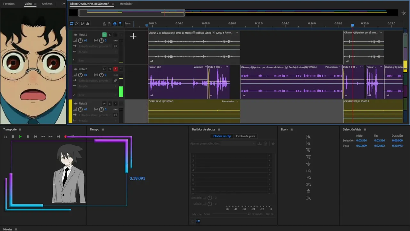Click the blue marker pin icon
Screen dimensions: 410x231
click(x=120, y=24)
